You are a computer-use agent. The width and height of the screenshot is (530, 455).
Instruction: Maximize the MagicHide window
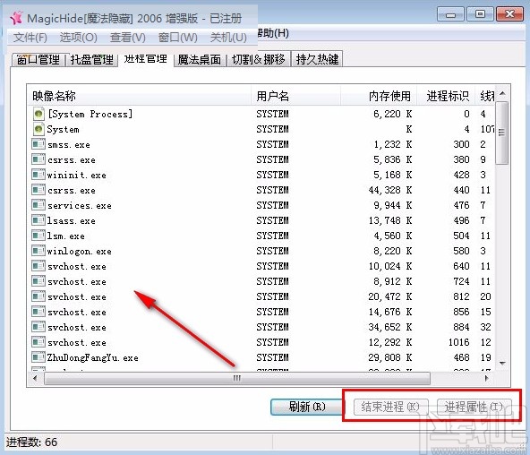480,14
